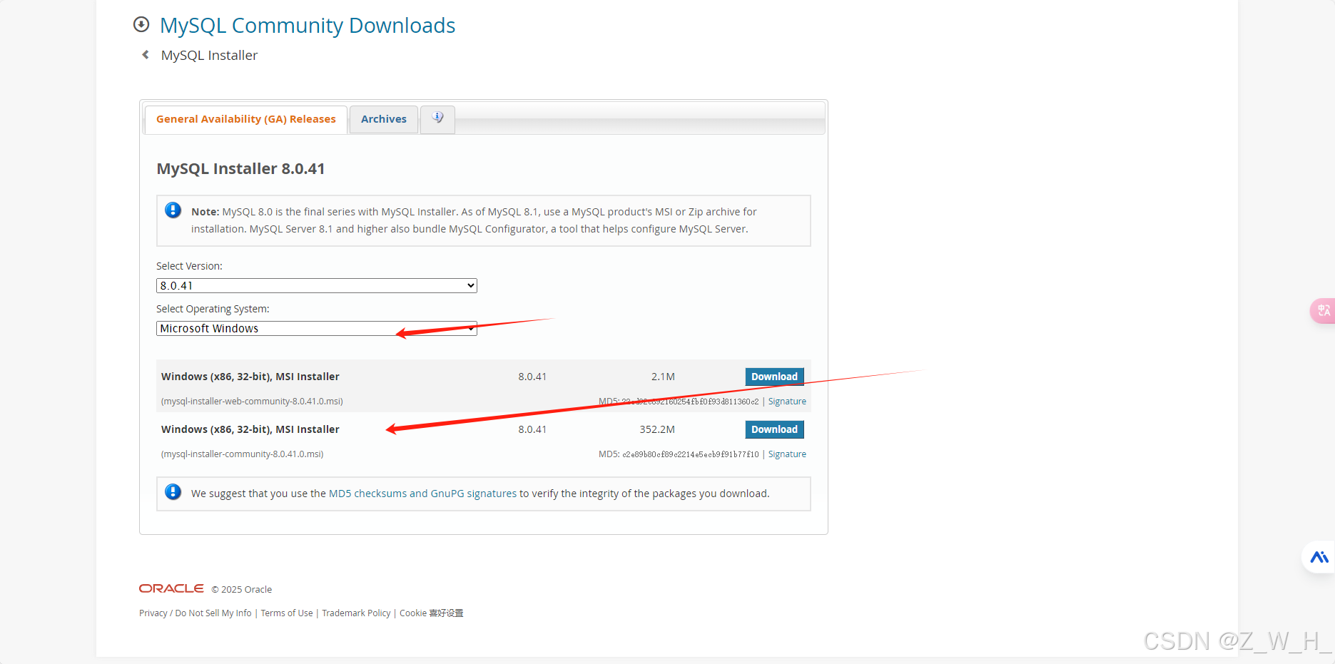Click the Oracle logo in the footer
The image size is (1335, 664).
[x=171, y=588]
